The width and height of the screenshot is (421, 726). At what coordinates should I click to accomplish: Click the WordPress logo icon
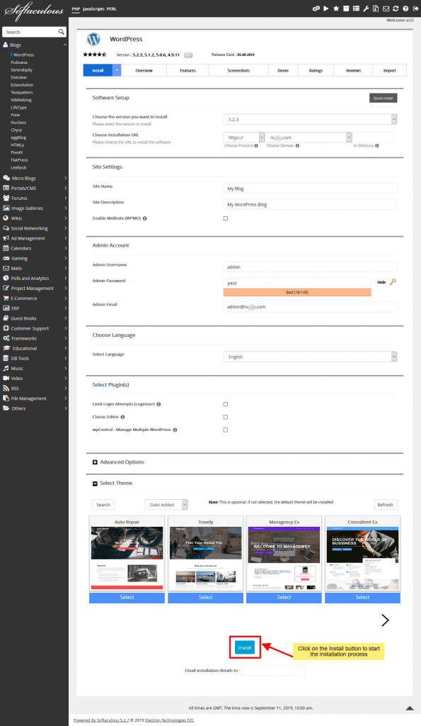pos(94,40)
